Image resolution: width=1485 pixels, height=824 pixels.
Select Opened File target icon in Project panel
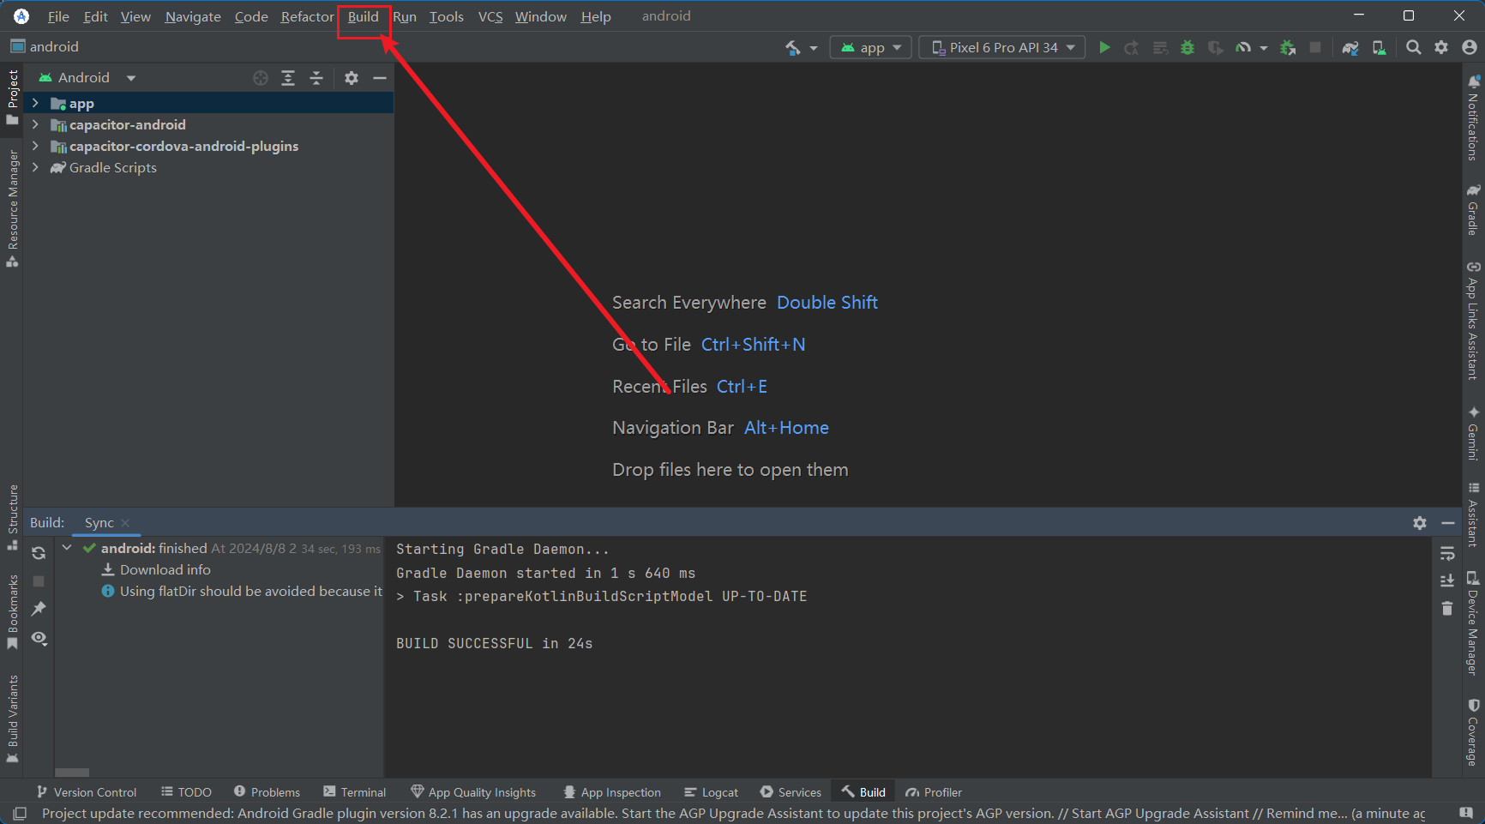(261, 78)
